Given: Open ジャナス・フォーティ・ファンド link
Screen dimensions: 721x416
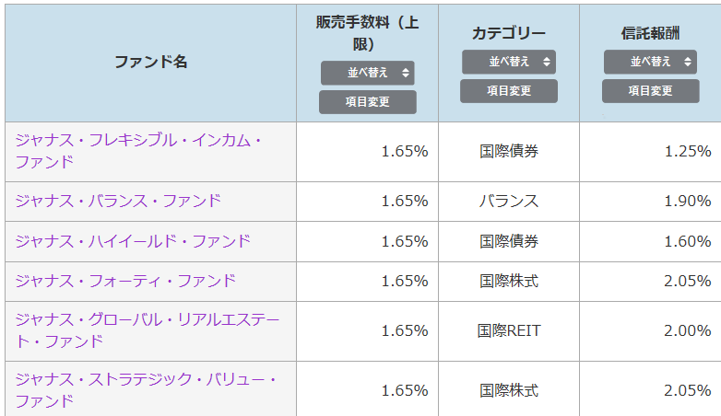Looking at the screenshot, I should click(x=125, y=281).
